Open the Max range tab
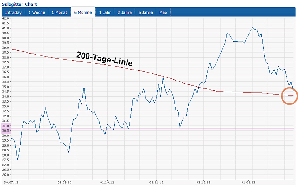 [163, 12]
